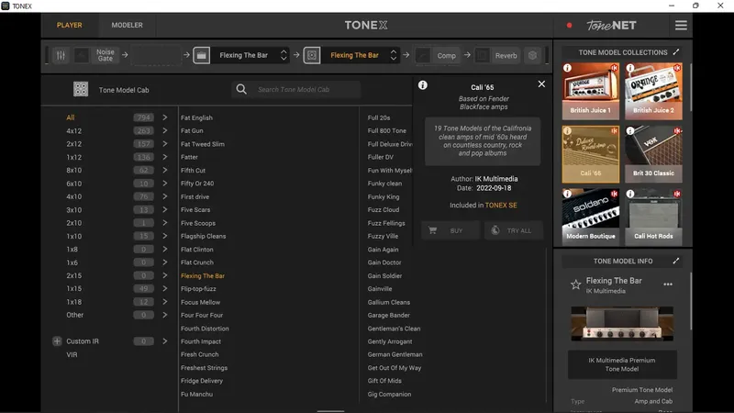
Task: Click the Tone Model Collections scrollbar
Action: click(x=690, y=87)
